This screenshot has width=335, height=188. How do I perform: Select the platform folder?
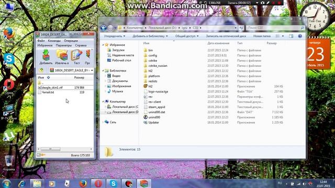click(152, 76)
